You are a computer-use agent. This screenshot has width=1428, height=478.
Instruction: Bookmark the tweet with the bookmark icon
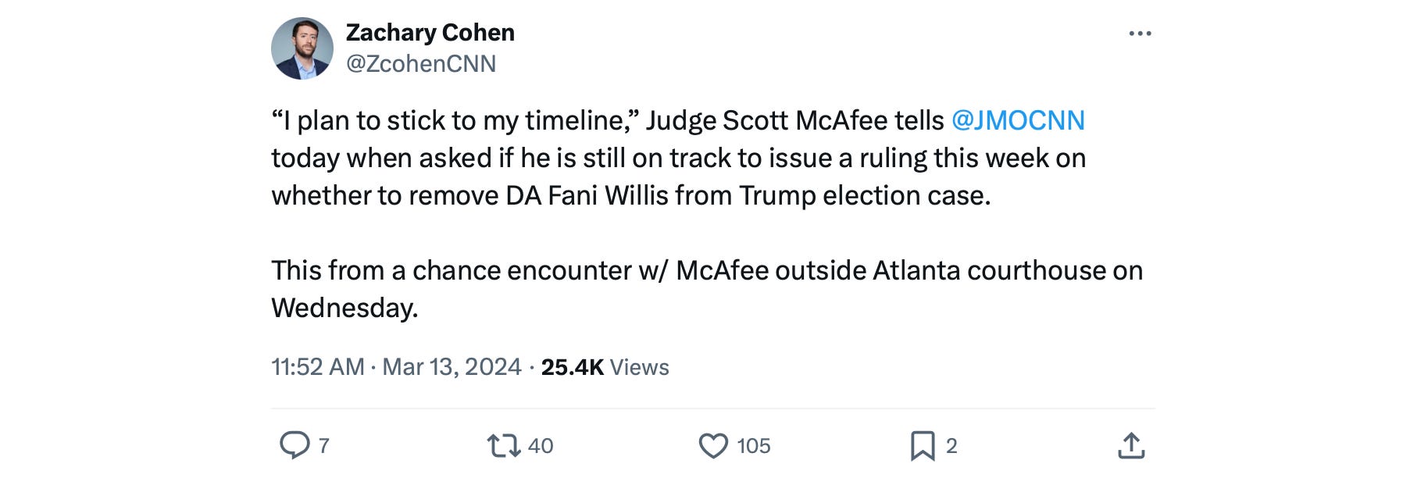pos(922,446)
